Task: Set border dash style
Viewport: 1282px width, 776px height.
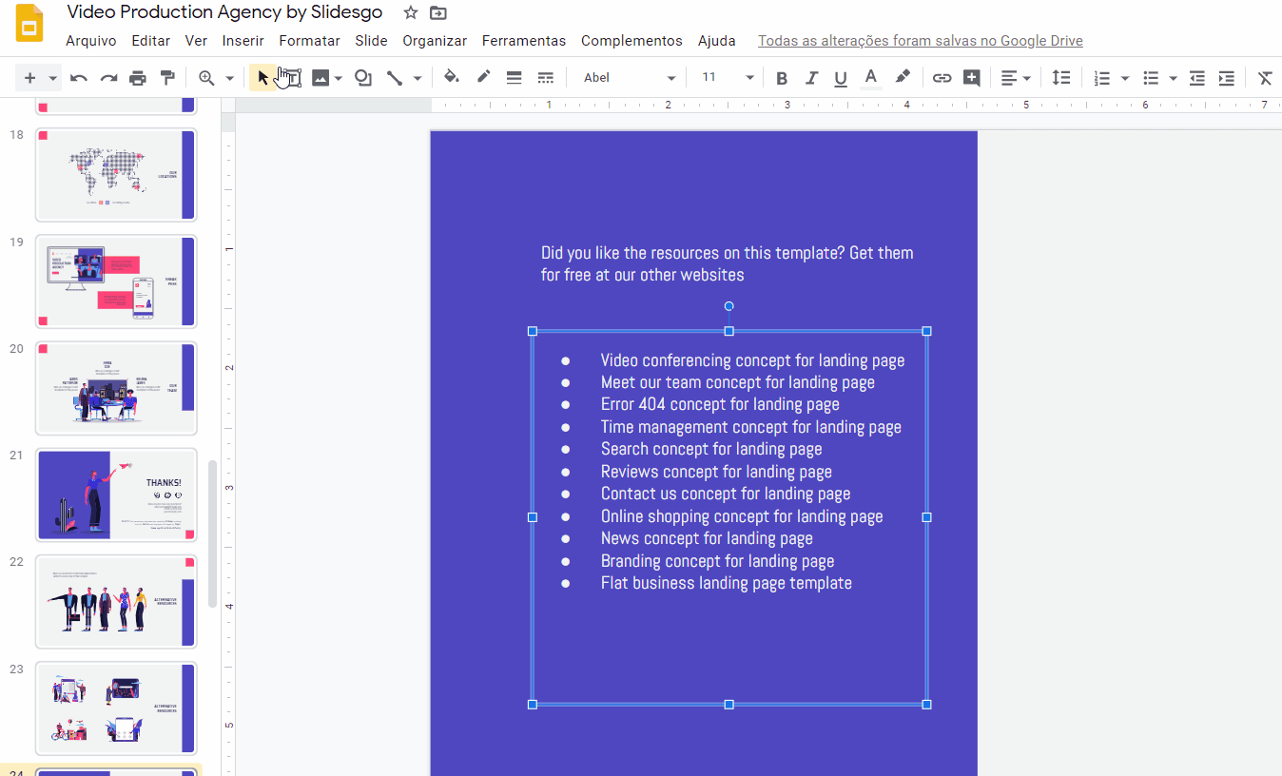Action: pos(545,78)
